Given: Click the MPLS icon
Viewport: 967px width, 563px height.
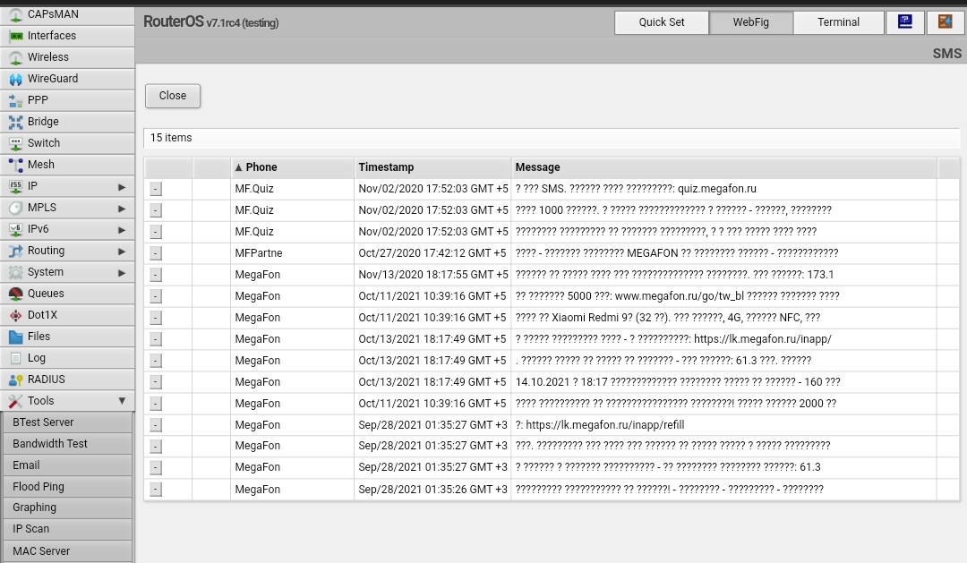Looking at the screenshot, I should click(15, 208).
